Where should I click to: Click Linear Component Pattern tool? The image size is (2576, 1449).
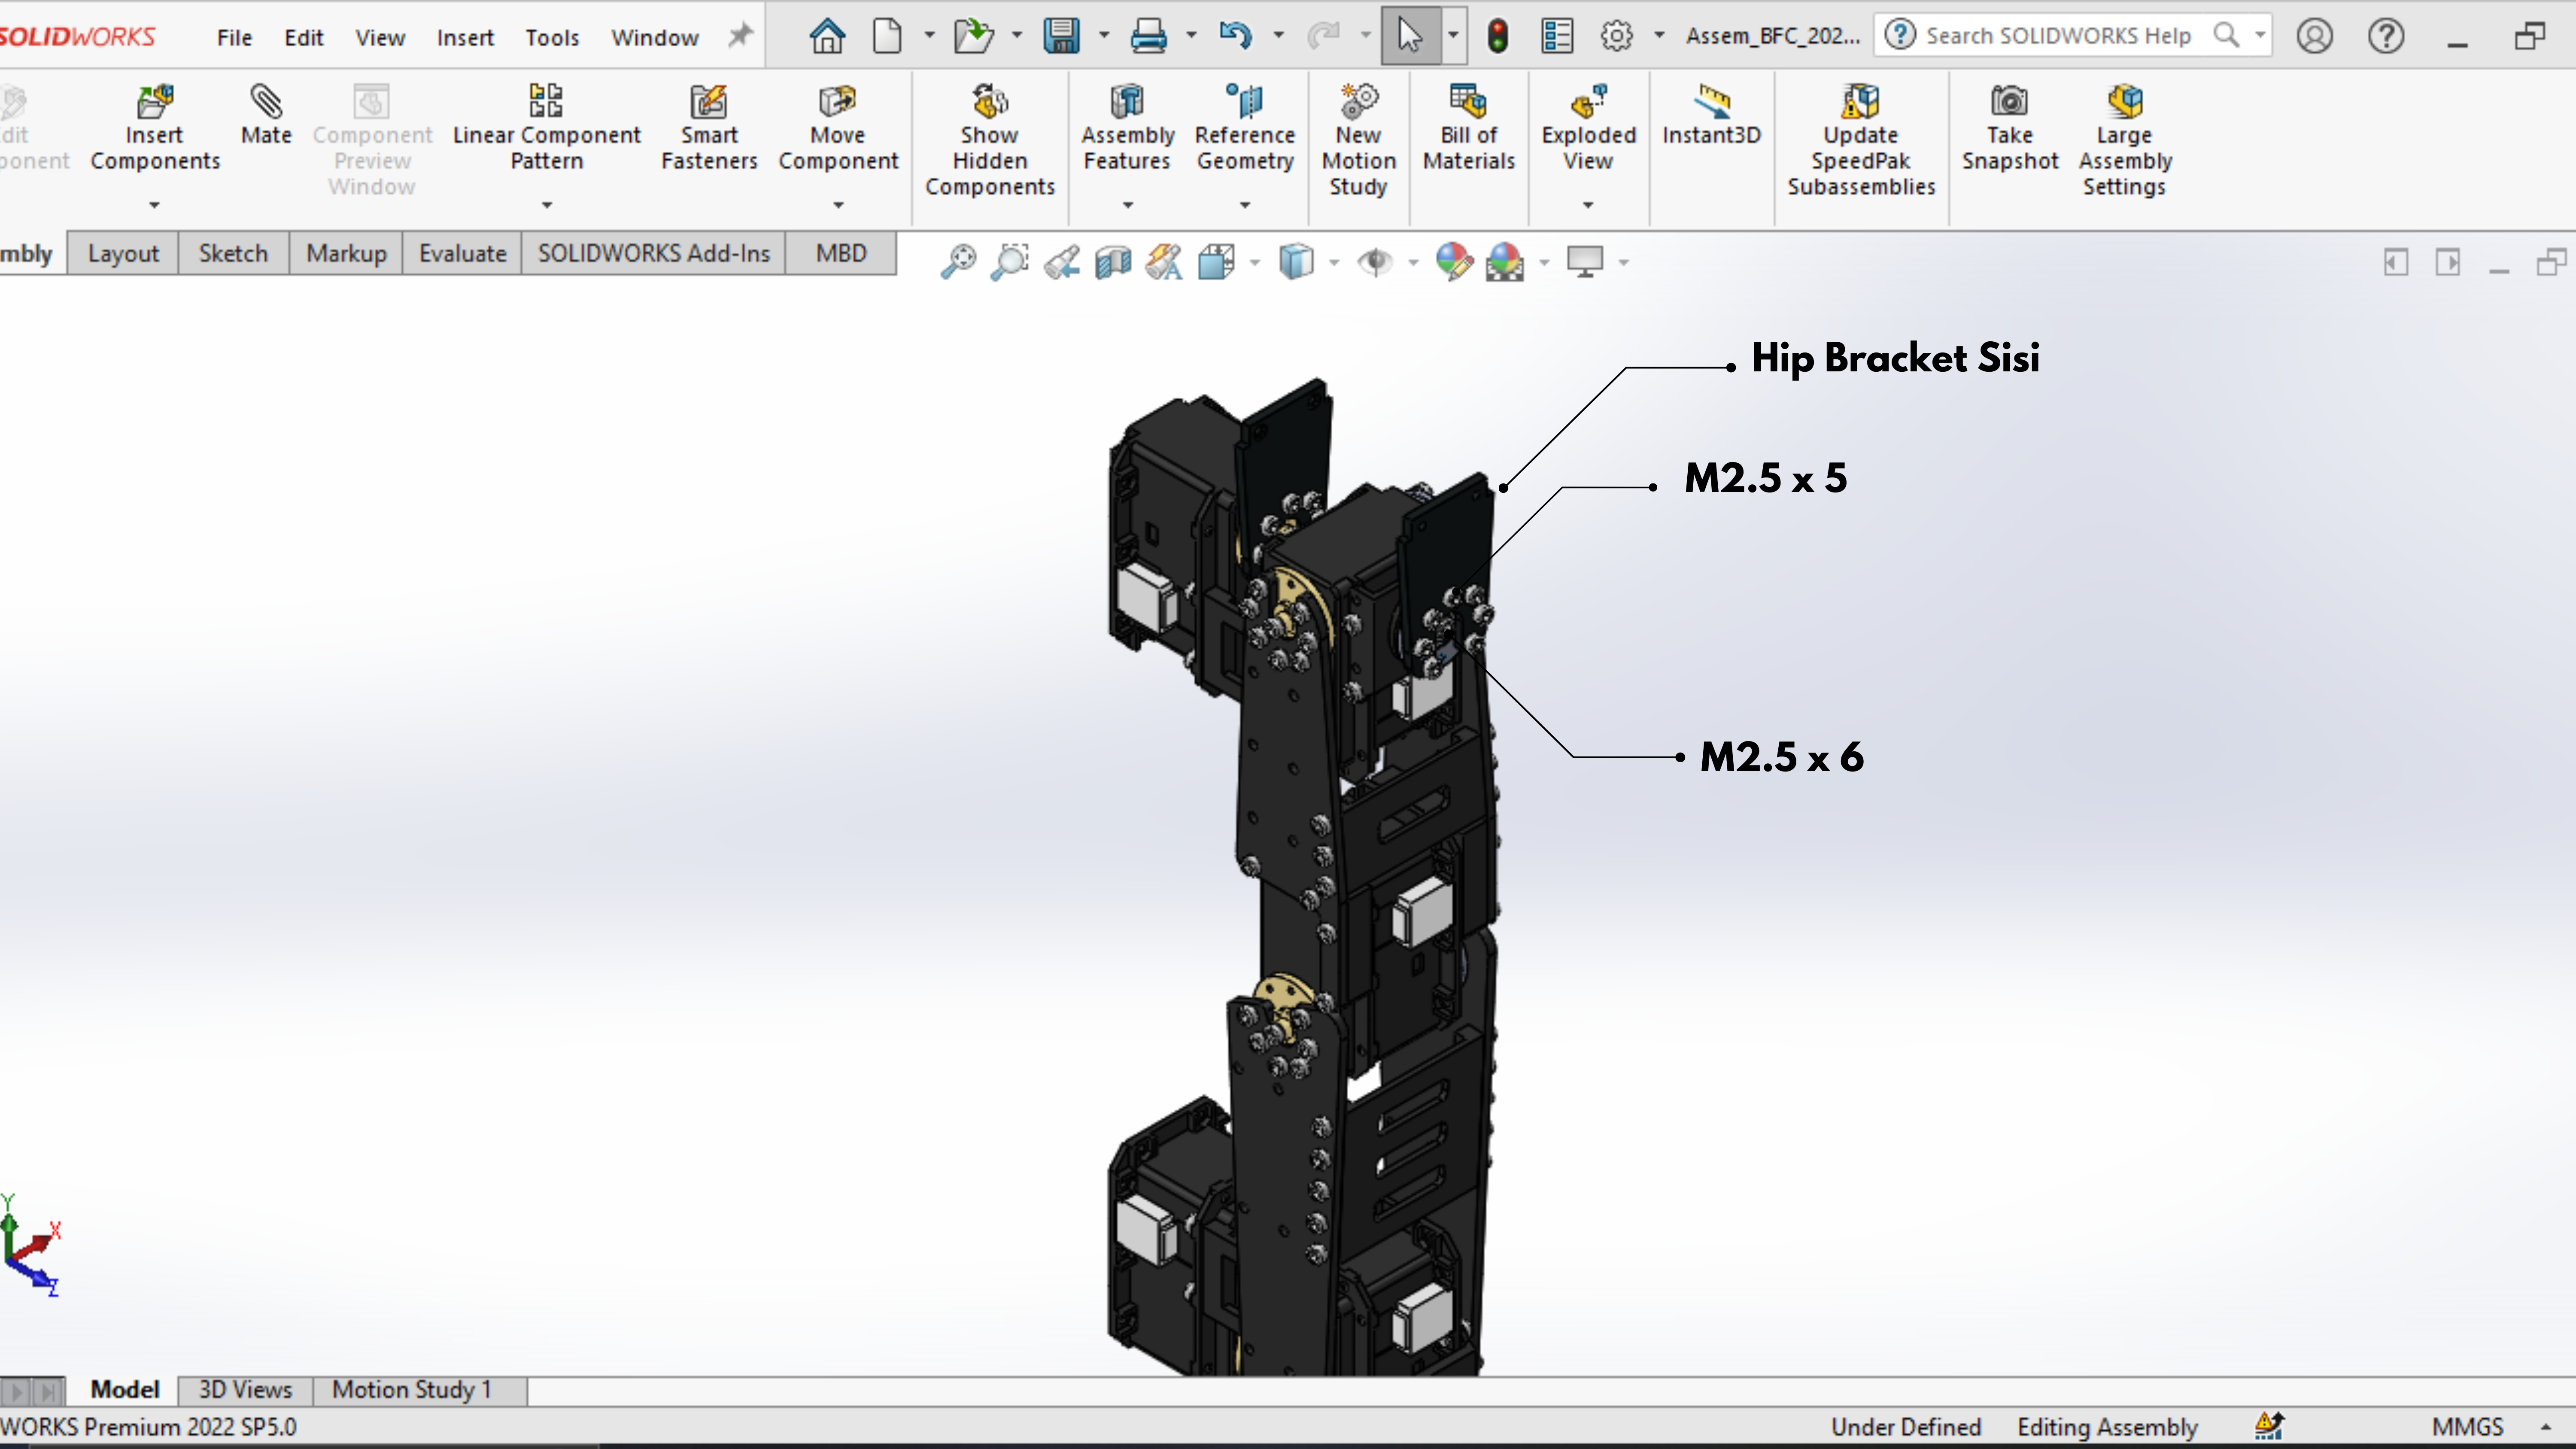click(x=546, y=128)
